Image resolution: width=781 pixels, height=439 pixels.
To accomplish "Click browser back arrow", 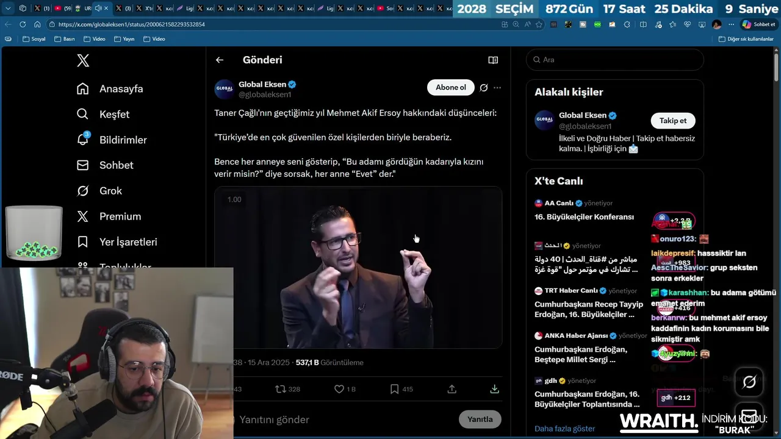I will [x=8, y=24].
